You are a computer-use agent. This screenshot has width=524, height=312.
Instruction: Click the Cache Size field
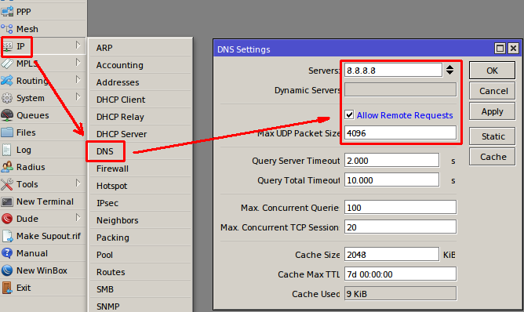(x=391, y=255)
